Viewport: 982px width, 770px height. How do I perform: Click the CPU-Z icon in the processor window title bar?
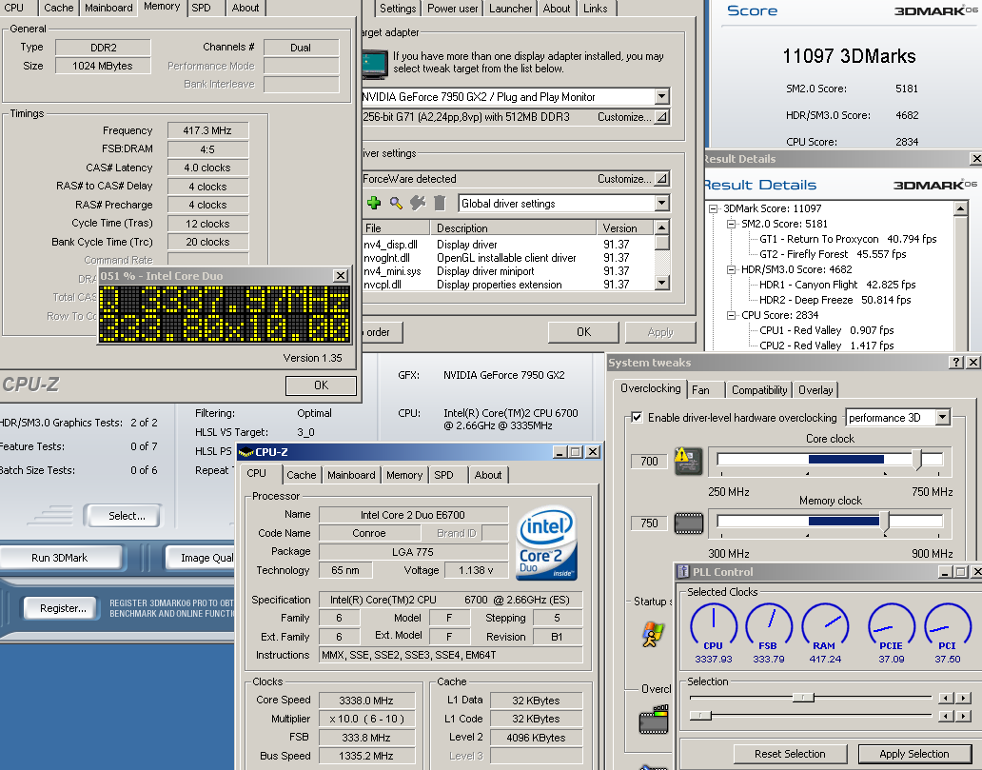tap(246, 452)
